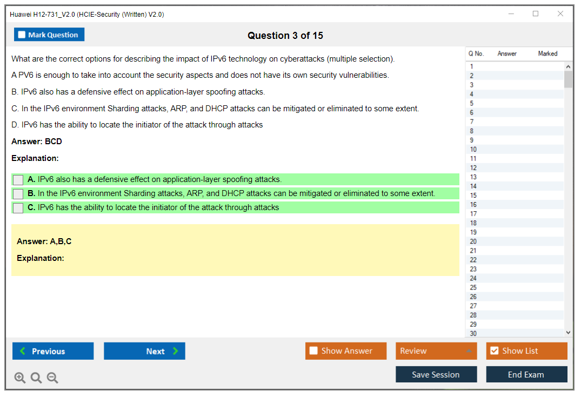Select question 20 in the list
The height and width of the screenshot is (397, 581).
[x=473, y=241]
